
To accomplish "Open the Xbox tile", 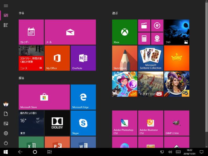I will point(125,32).
